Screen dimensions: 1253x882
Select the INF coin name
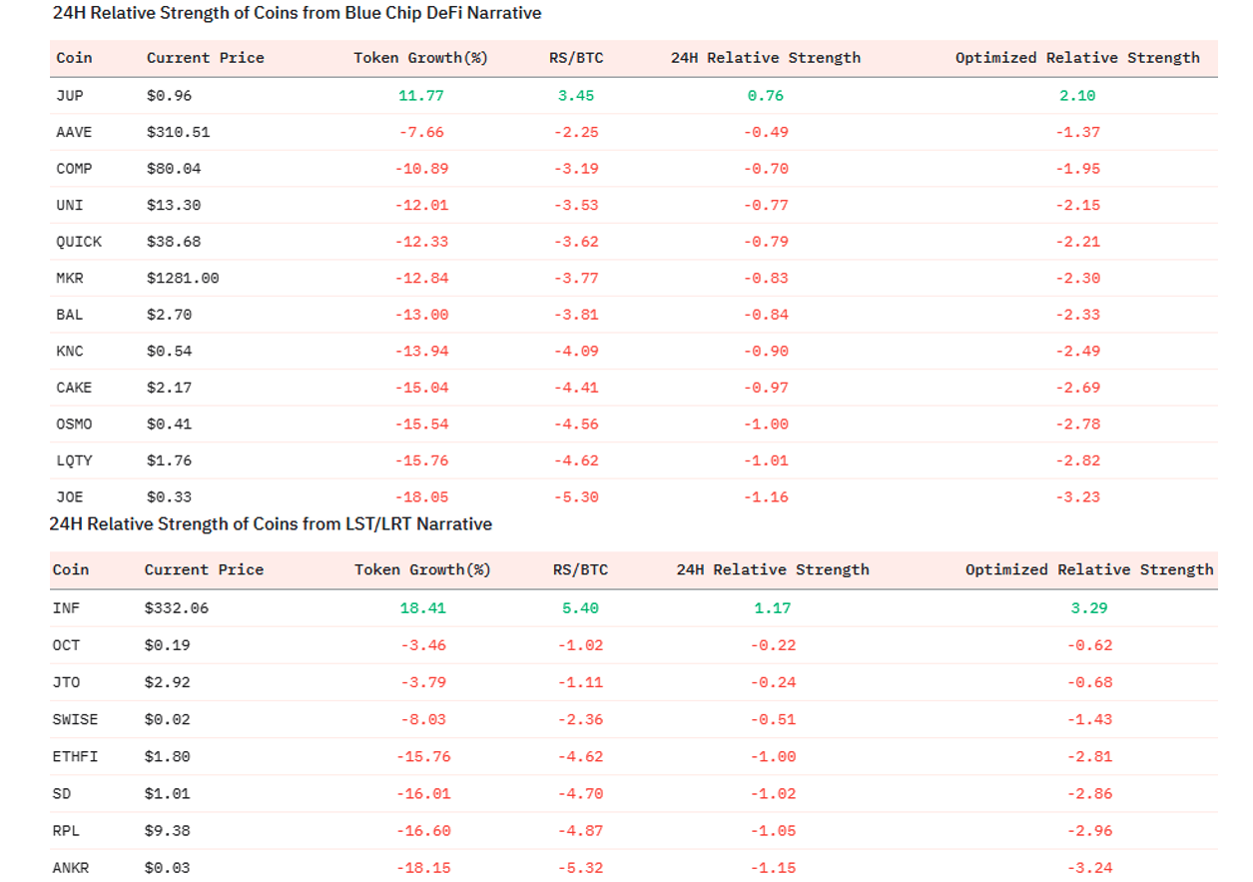pos(66,607)
